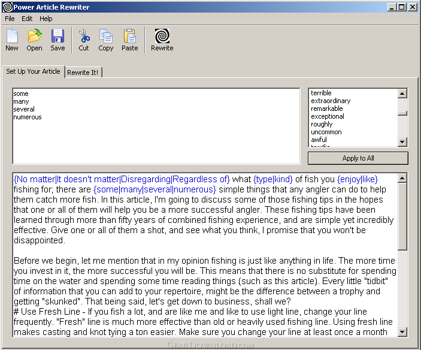421x350 pixels.
Task: Click the {type|kind} spin group in article
Action: coord(273,179)
